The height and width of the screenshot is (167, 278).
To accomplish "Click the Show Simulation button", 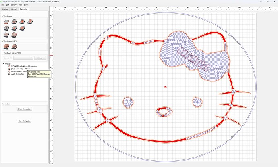I will pyautogui.click(x=25, y=109).
